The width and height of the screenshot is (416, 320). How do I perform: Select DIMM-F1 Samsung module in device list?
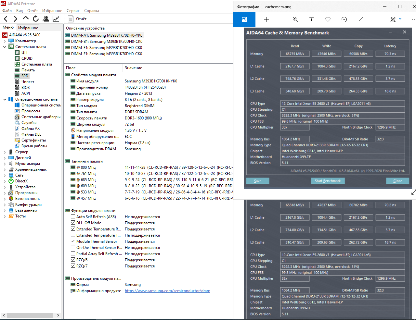pos(104,54)
